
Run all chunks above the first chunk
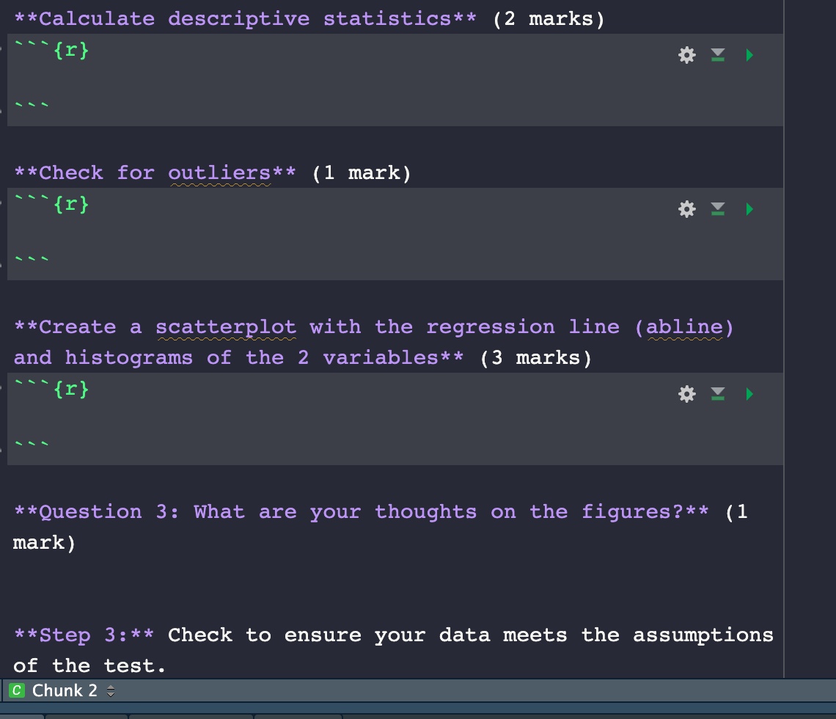(x=717, y=54)
